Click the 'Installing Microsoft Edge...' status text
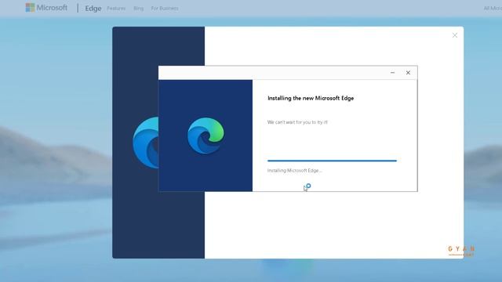The image size is (502, 282). click(x=295, y=171)
